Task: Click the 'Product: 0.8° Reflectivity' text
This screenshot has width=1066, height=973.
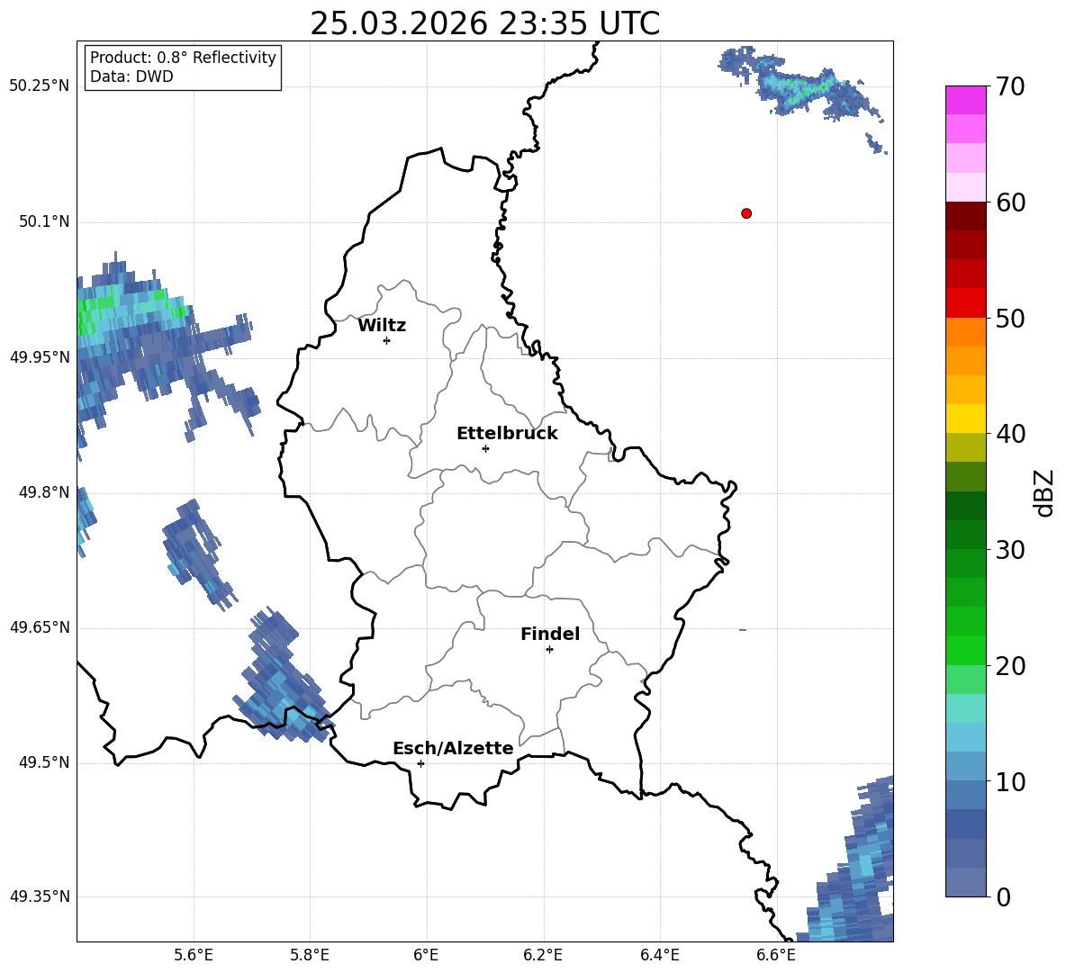Action: (x=183, y=57)
